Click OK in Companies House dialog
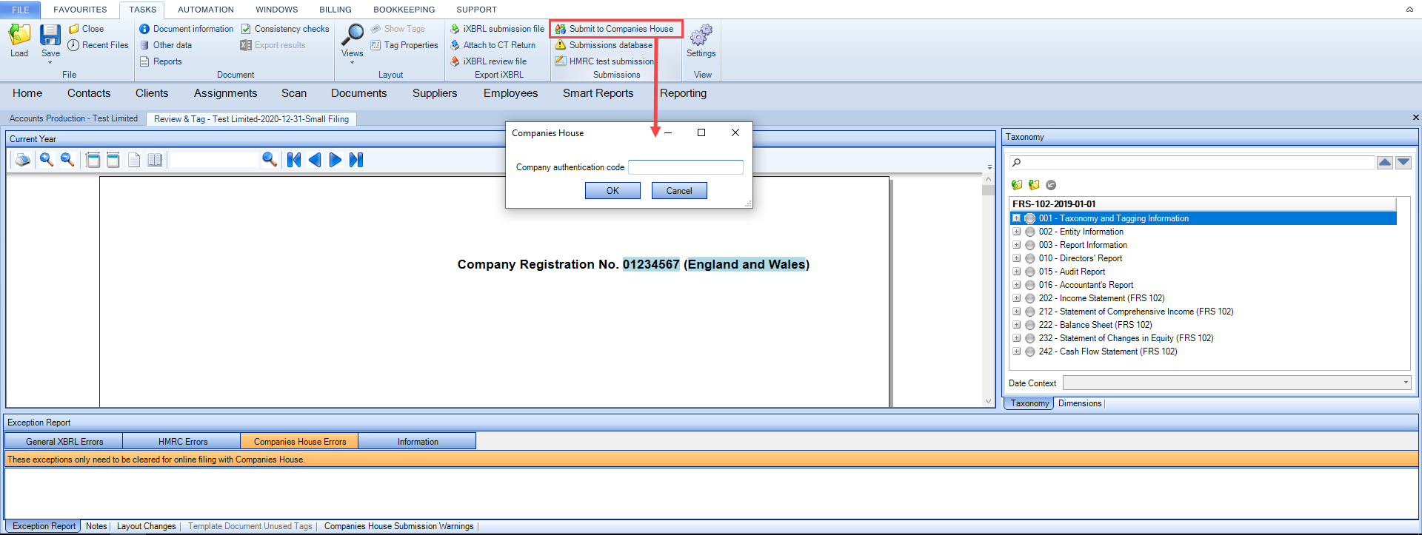1422x535 pixels. [x=612, y=191]
